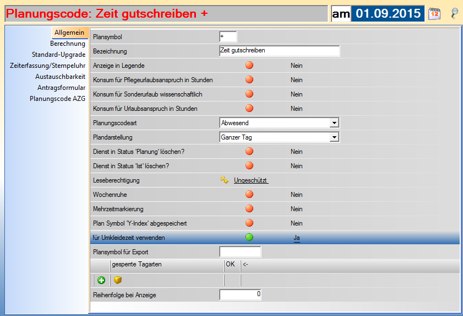Click the Bezeichnung text field
Screen dimensions: 463x316
[279, 51]
